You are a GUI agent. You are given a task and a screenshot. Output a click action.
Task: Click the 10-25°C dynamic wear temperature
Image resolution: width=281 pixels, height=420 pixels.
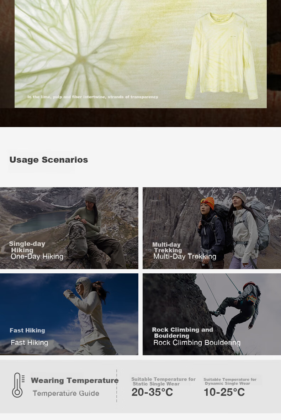click(224, 392)
